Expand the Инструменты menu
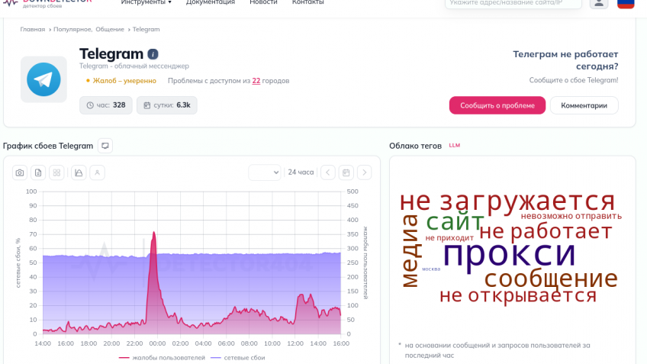Viewport: 647px width, 364px height. (x=146, y=2)
